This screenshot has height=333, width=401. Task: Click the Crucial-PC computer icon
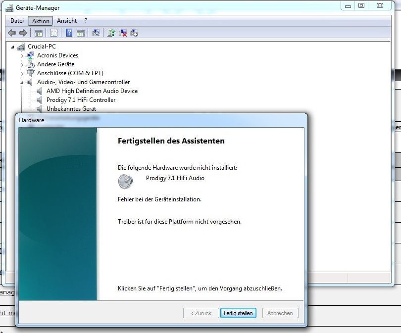click(21, 47)
